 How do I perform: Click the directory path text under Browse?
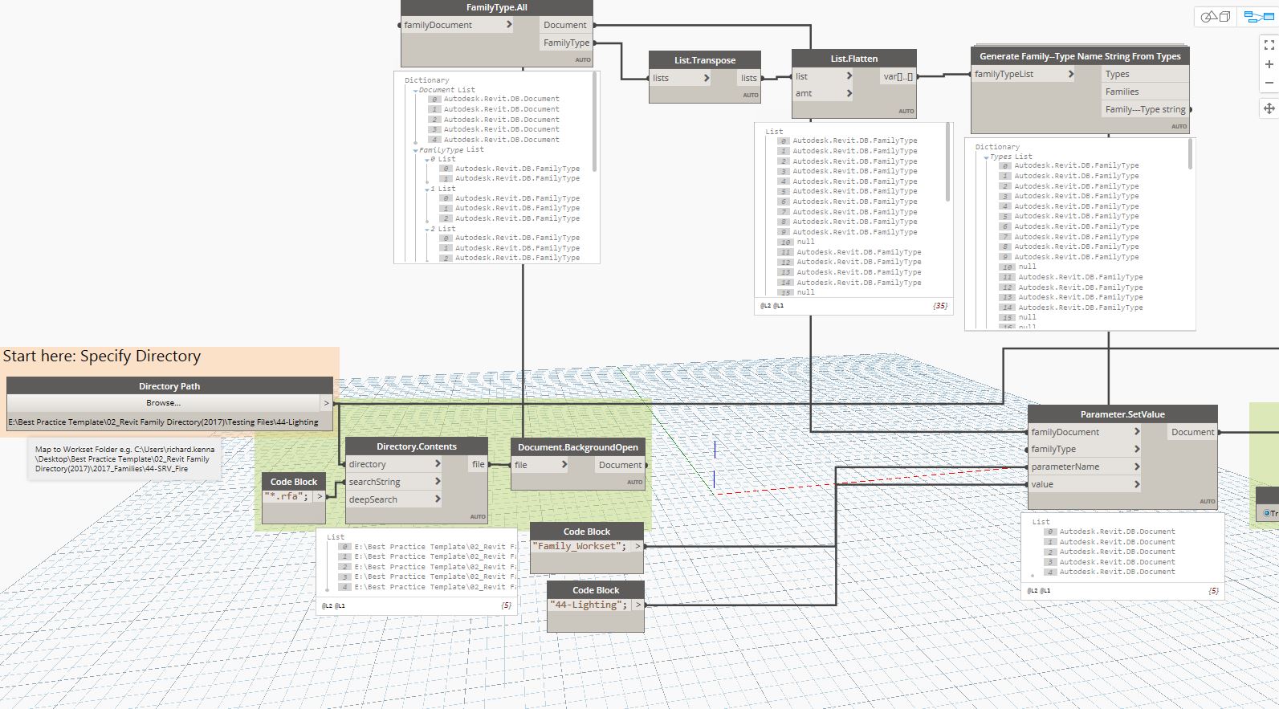coord(163,422)
